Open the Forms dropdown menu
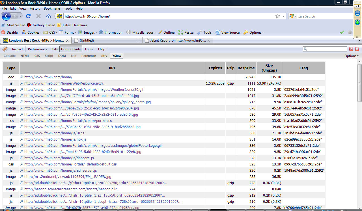 coord(68,32)
